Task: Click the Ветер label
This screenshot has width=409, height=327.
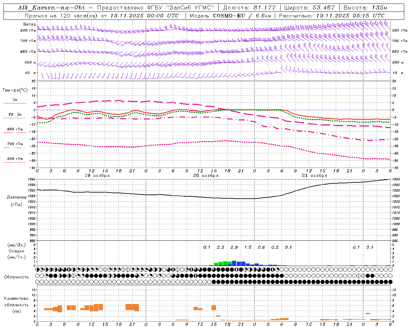Action: pos(29,24)
